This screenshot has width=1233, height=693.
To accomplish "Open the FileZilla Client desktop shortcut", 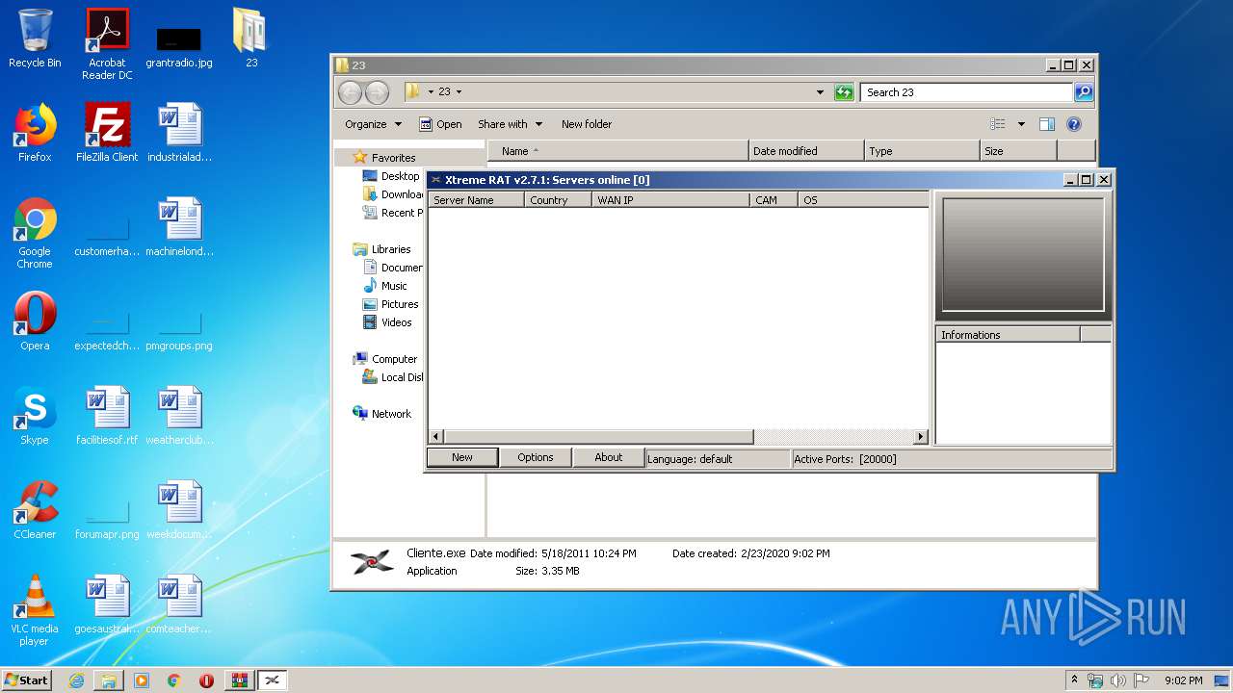I will [107, 133].
